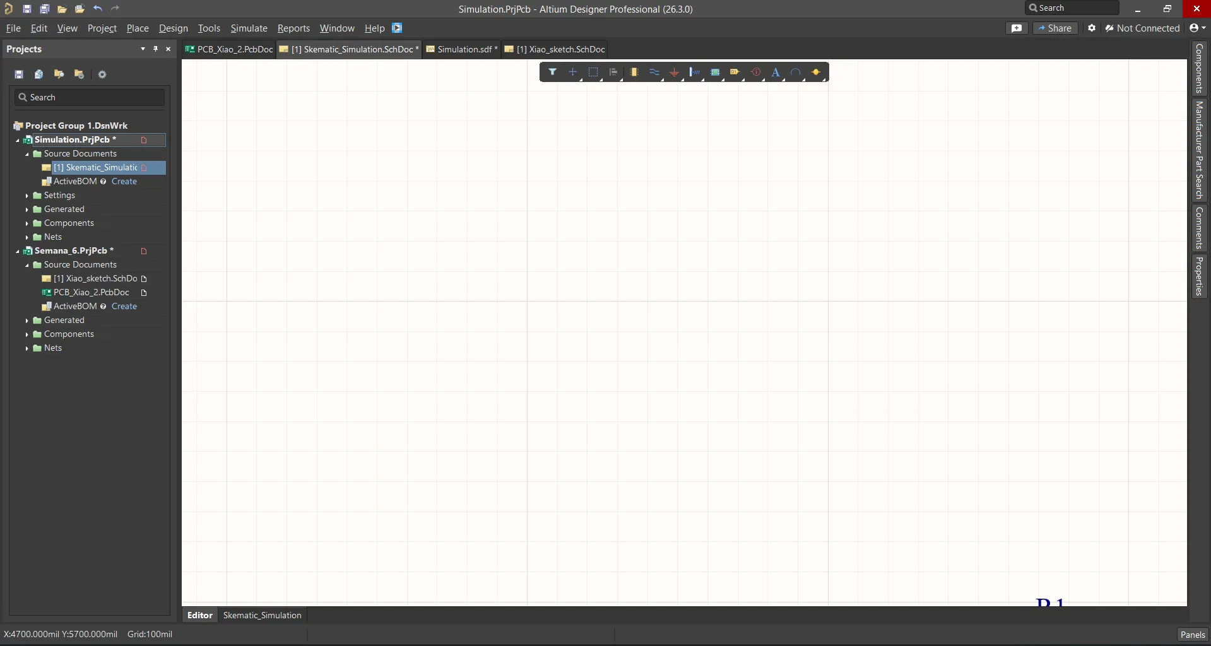Open the Projects panel settings gear

[102, 74]
